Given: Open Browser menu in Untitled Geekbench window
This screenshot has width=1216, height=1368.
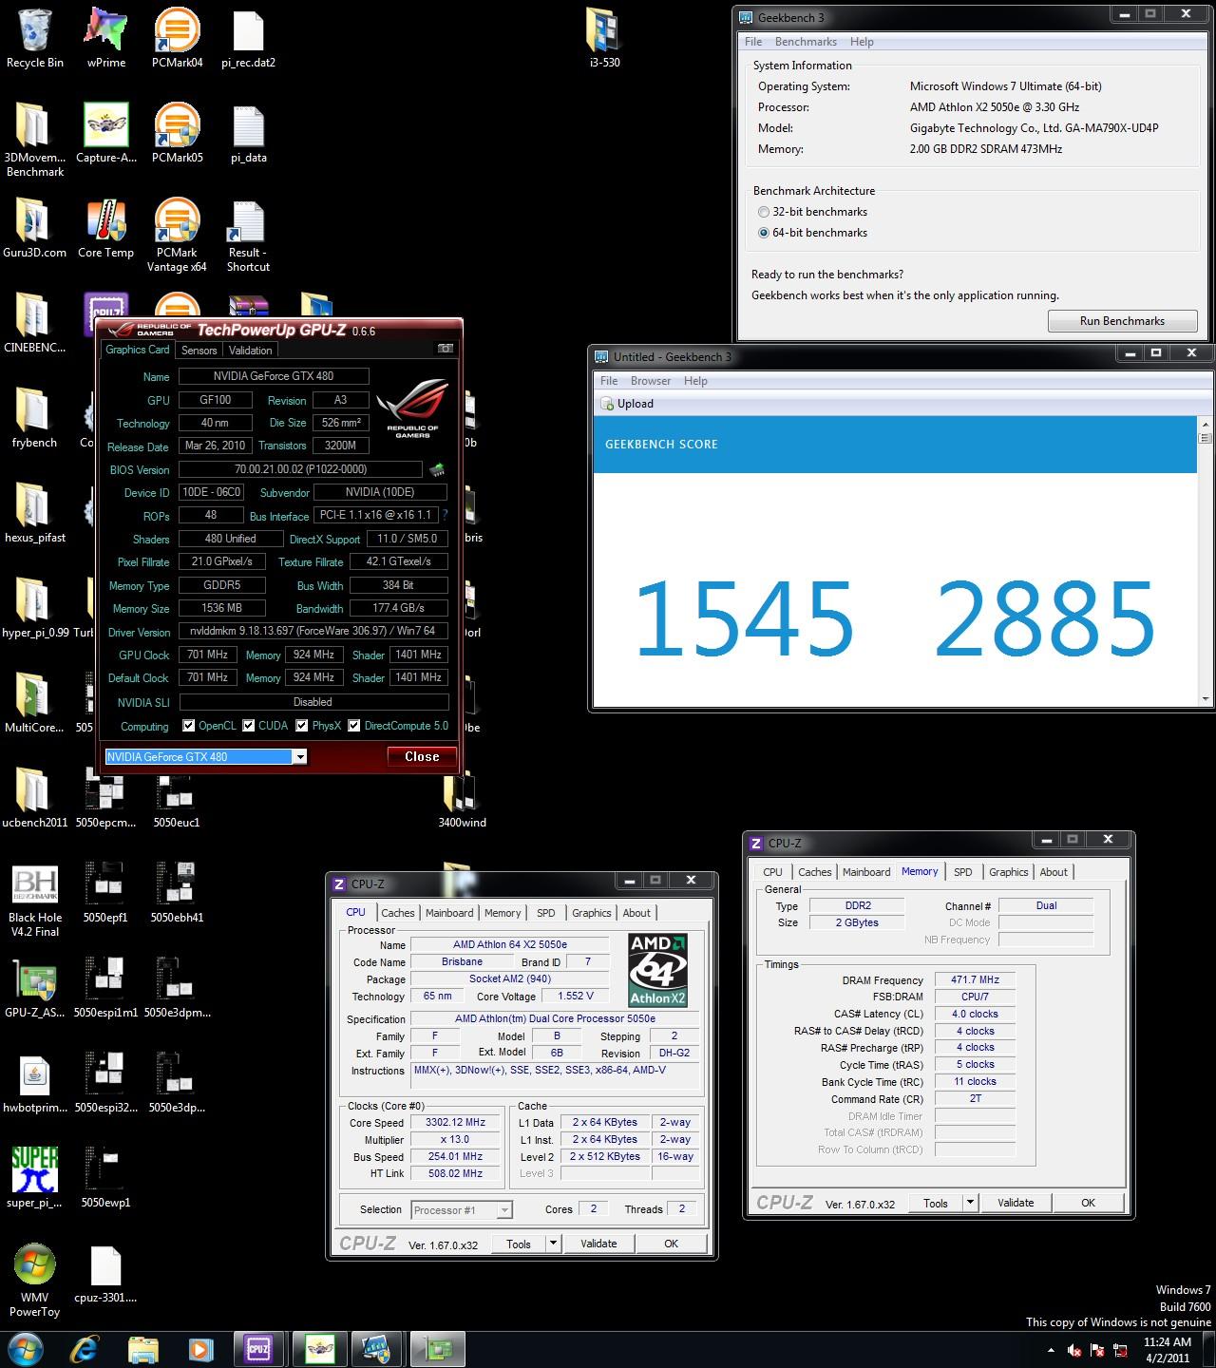Looking at the screenshot, I should pos(651,381).
